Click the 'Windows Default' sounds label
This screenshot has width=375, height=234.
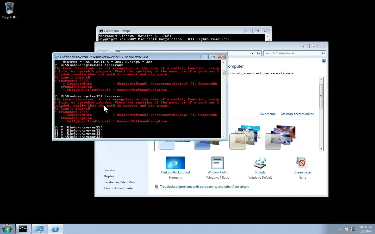pyautogui.click(x=260, y=178)
